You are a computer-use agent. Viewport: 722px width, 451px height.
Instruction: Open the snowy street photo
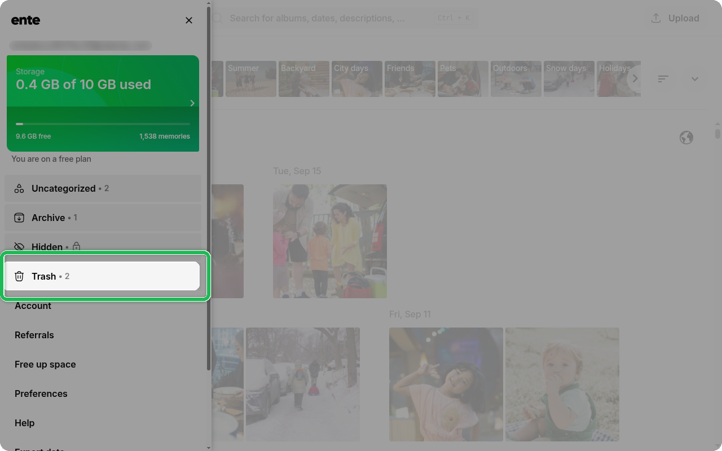tap(303, 384)
